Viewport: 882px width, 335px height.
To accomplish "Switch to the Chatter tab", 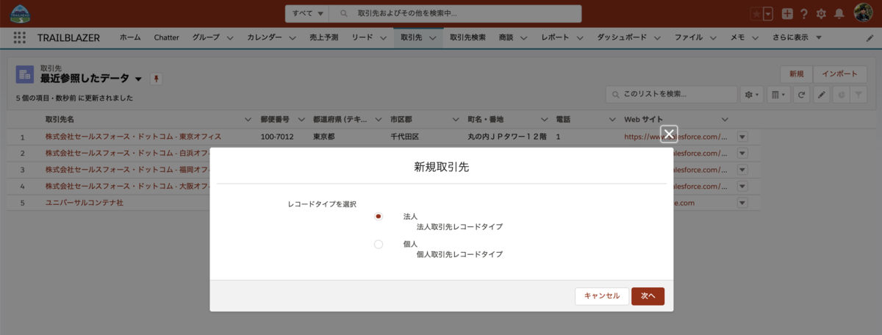I will coord(167,37).
